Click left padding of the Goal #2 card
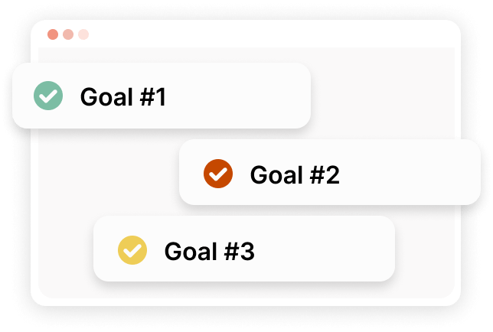Screen dimensions: 493x332 (190, 174)
